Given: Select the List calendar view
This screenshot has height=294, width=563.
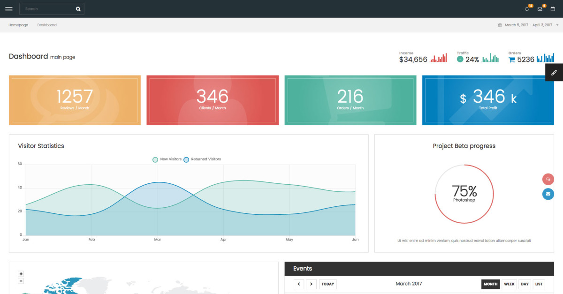Looking at the screenshot, I should (x=539, y=284).
